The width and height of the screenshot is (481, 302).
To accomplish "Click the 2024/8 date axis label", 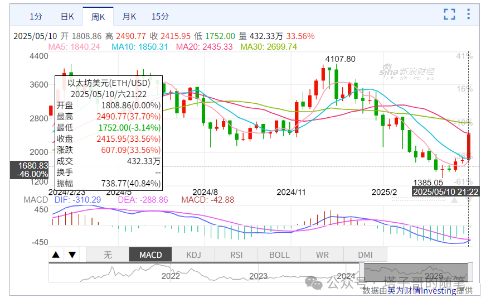I will (205, 193).
